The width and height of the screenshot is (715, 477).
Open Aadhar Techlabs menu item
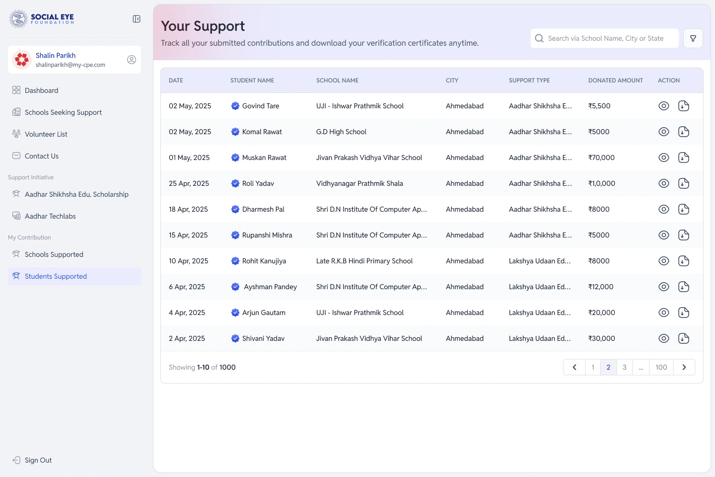click(x=50, y=216)
